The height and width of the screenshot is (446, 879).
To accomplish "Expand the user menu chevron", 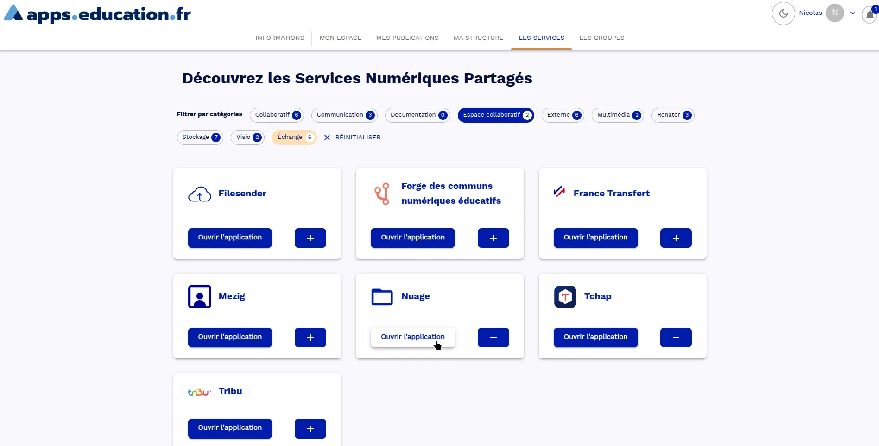I will pyautogui.click(x=853, y=13).
